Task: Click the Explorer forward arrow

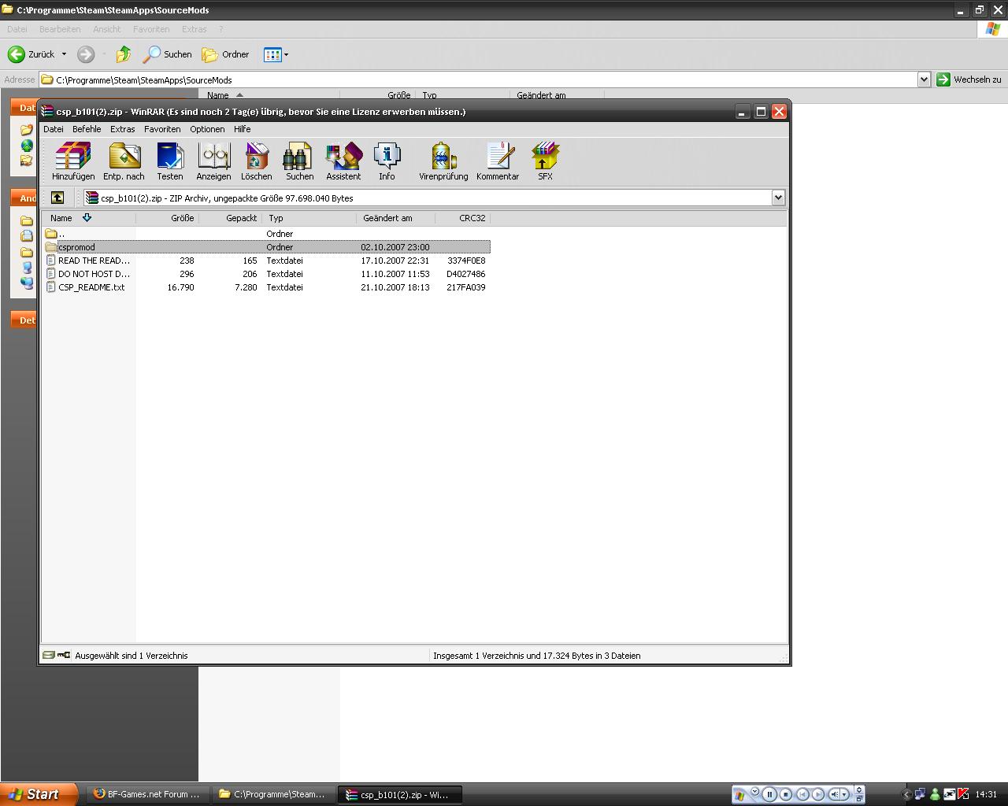Action: point(86,54)
